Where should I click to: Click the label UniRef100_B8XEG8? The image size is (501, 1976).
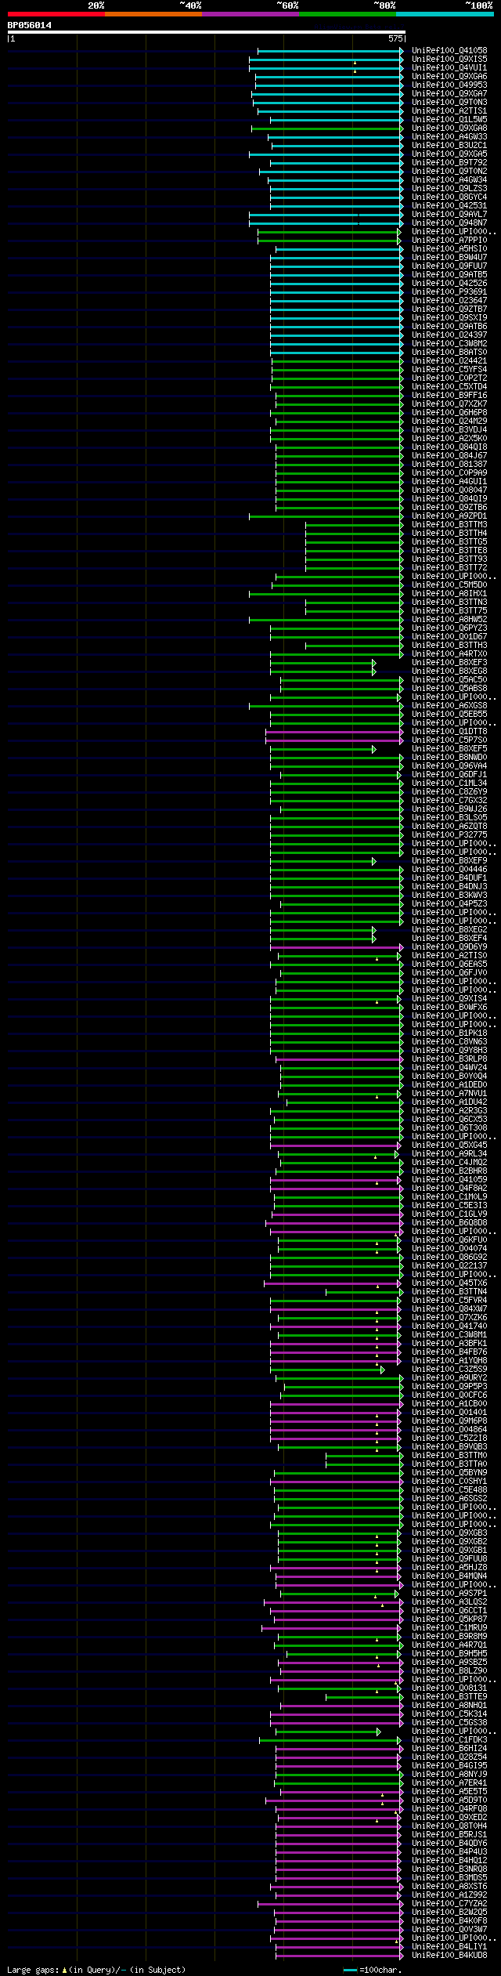[449, 671]
